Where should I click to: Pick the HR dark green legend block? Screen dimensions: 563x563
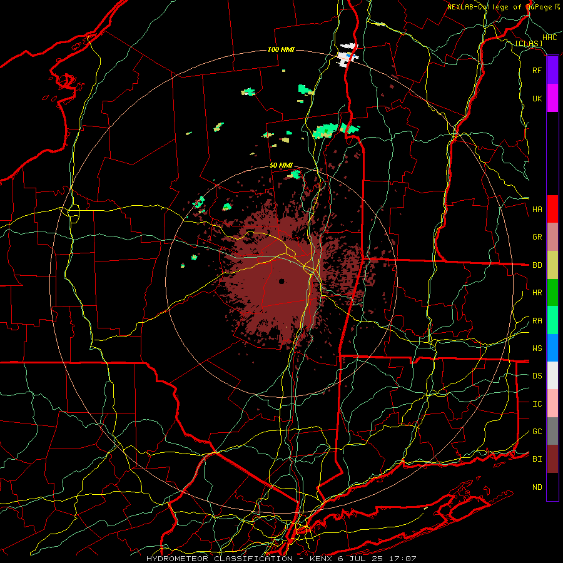coord(552,293)
